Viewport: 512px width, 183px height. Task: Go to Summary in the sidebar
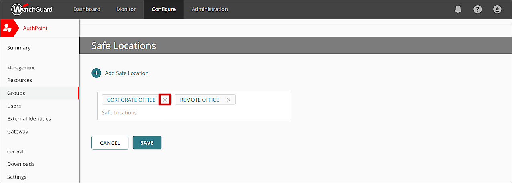19,48
